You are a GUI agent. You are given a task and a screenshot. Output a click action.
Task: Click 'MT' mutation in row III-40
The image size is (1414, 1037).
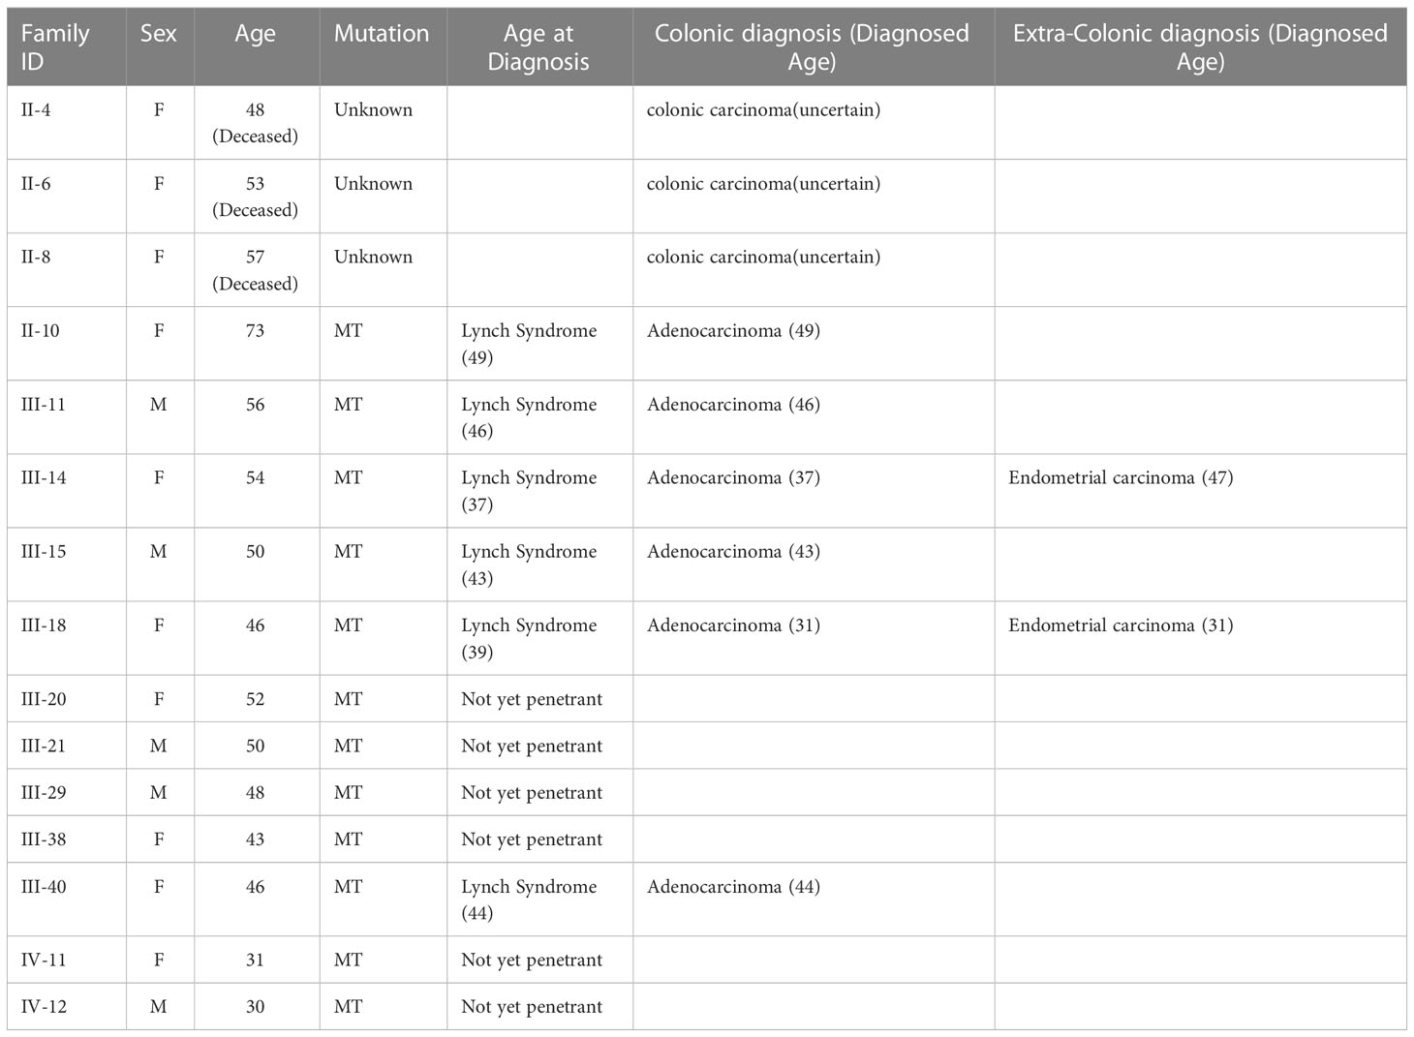tap(349, 887)
